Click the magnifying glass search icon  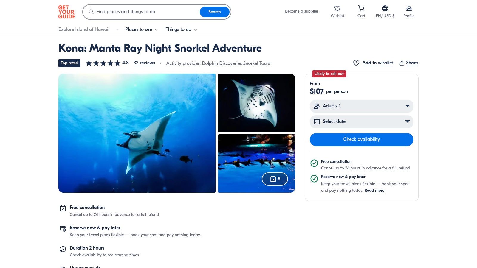pos(91,12)
